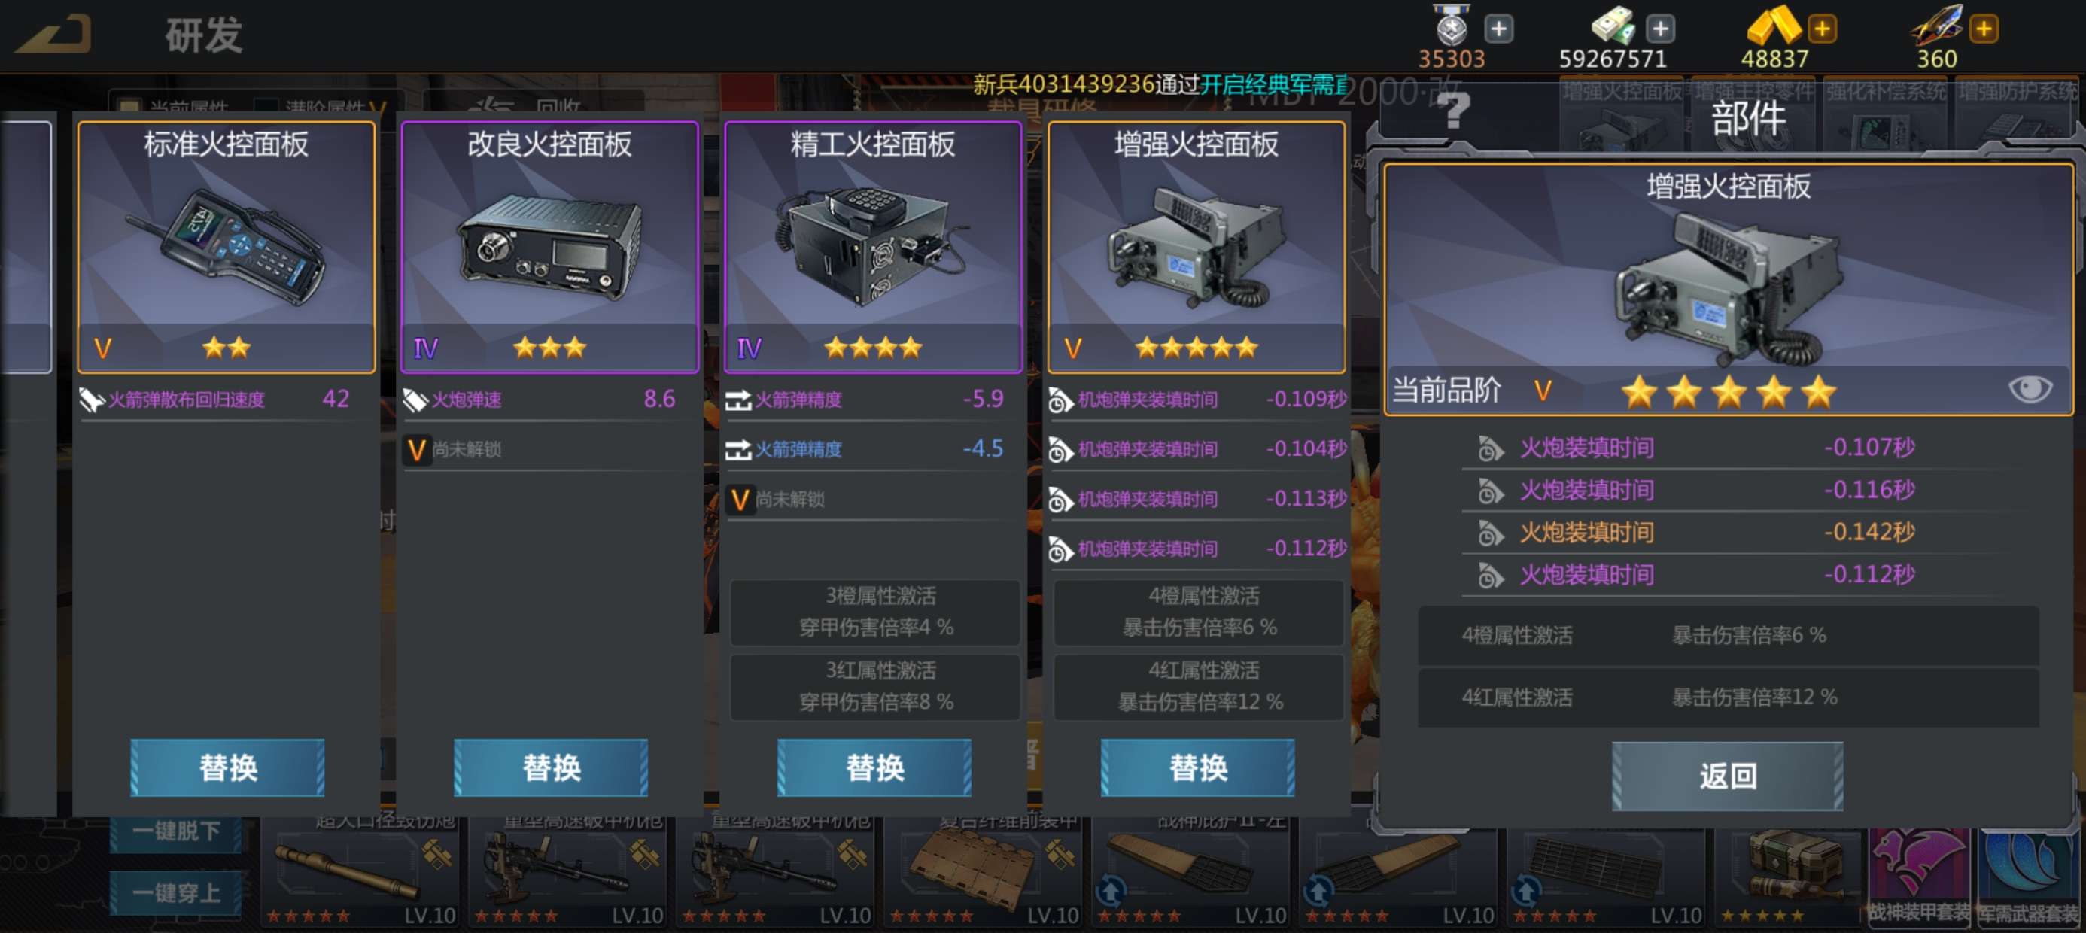Open the 战神装甲套装 set icon
Viewport: 2086px width, 933px height.
coord(1918,878)
